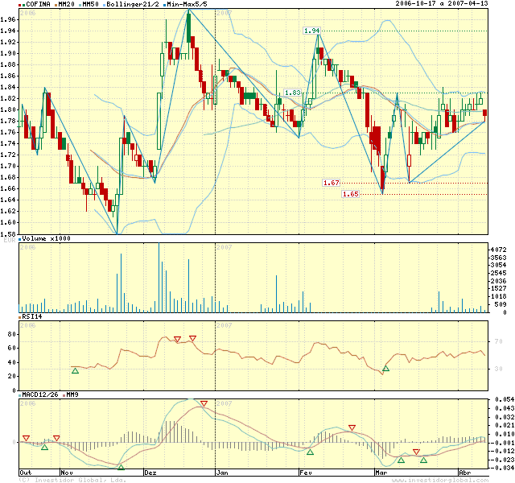Click the MACD sell triangle at December's peak
515x483 pixels.
point(204,403)
